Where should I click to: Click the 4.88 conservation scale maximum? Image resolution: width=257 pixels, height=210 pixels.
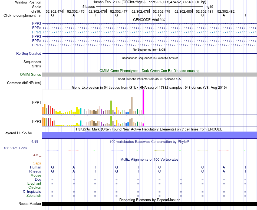click(x=35, y=142)
